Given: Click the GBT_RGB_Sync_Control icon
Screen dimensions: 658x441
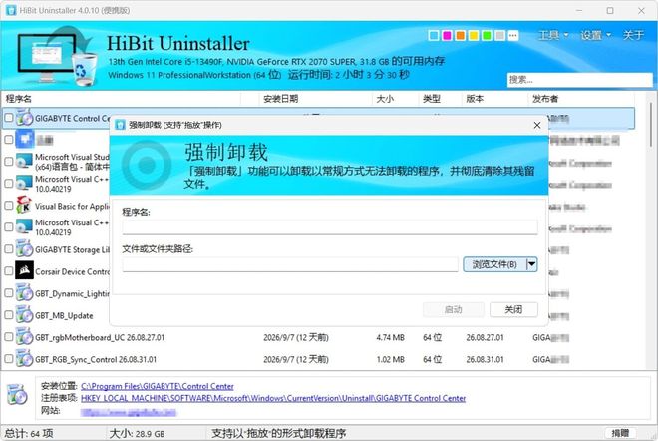Looking at the screenshot, I should click(x=24, y=358).
